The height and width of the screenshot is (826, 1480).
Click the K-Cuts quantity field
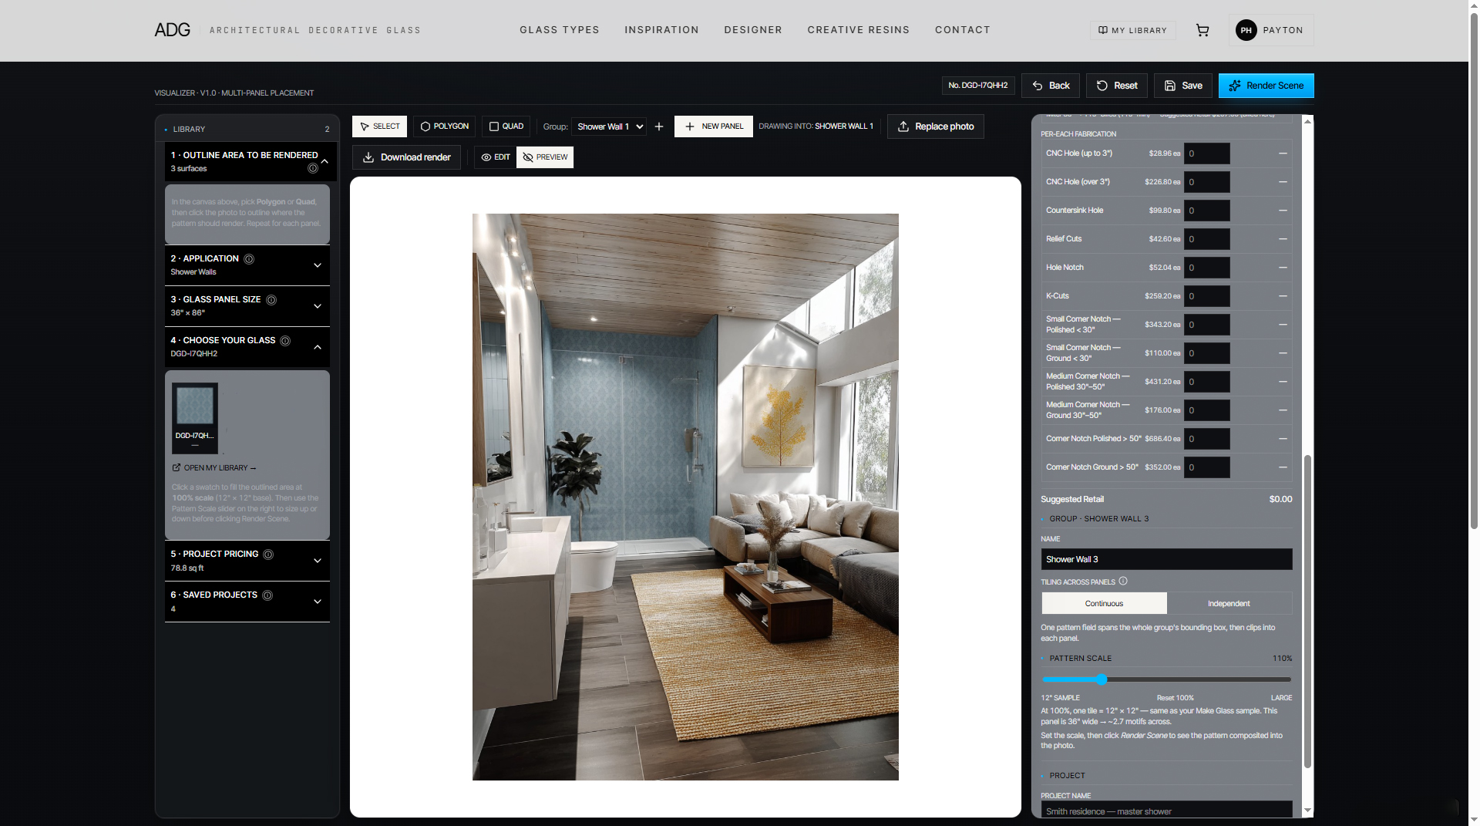point(1206,296)
